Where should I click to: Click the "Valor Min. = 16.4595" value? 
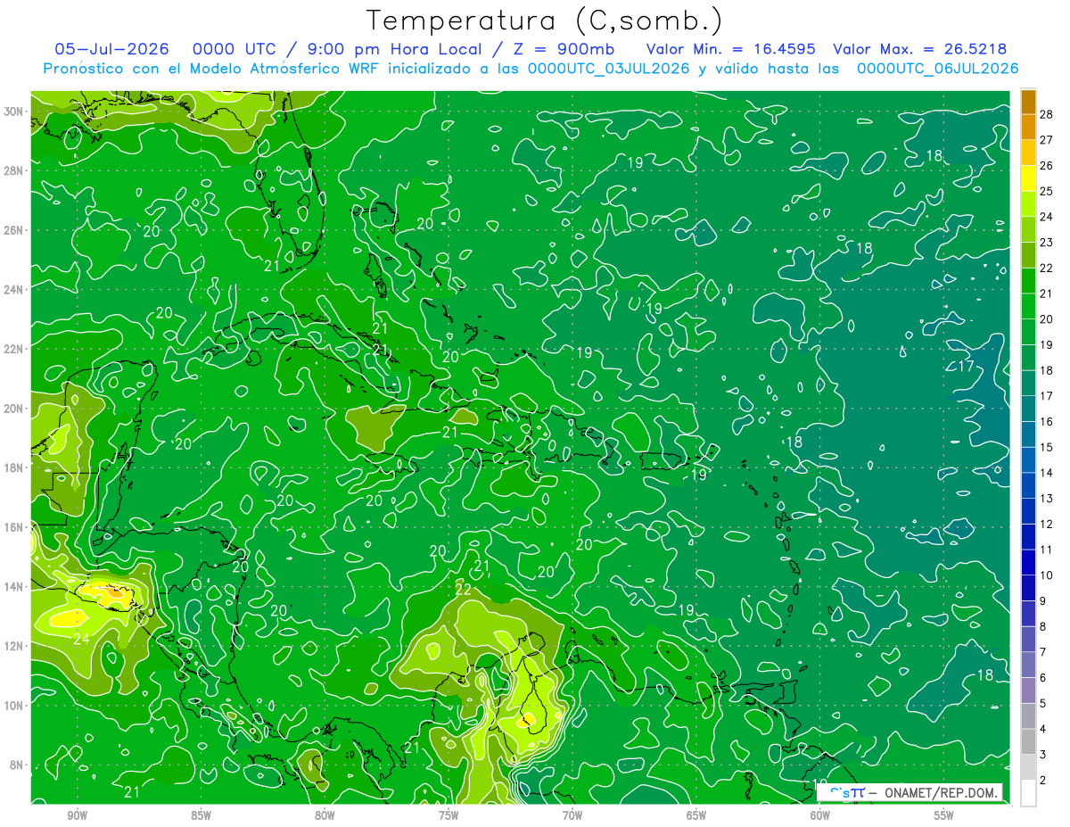(x=730, y=50)
